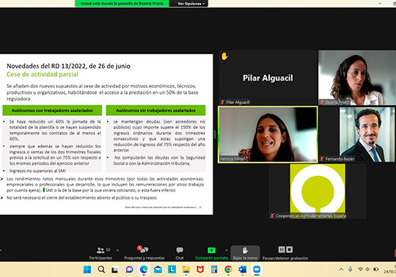The width and height of the screenshot is (396, 277).
Task: Stop the recording
Action: [x=290, y=249]
